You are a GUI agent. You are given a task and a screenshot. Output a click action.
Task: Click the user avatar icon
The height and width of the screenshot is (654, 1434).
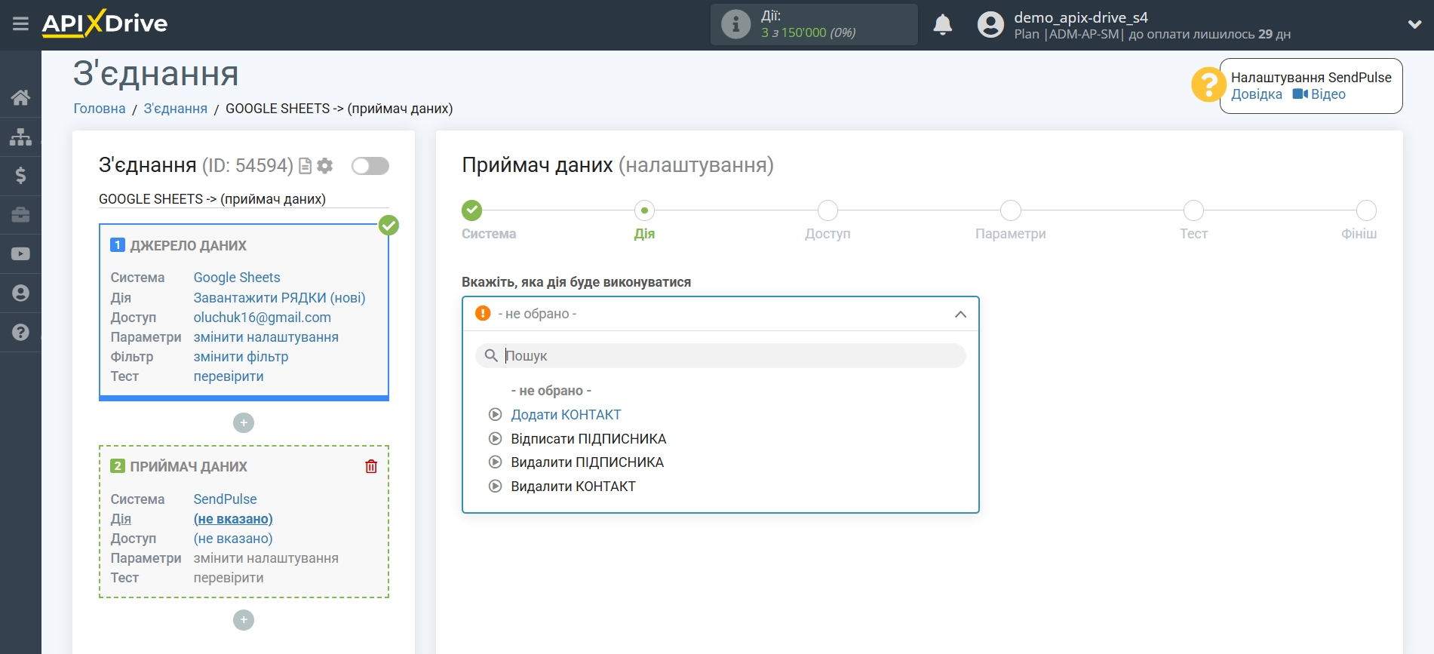[x=990, y=25]
